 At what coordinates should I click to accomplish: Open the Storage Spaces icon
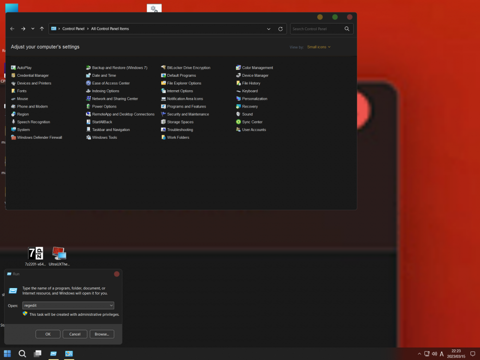tap(163, 122)
